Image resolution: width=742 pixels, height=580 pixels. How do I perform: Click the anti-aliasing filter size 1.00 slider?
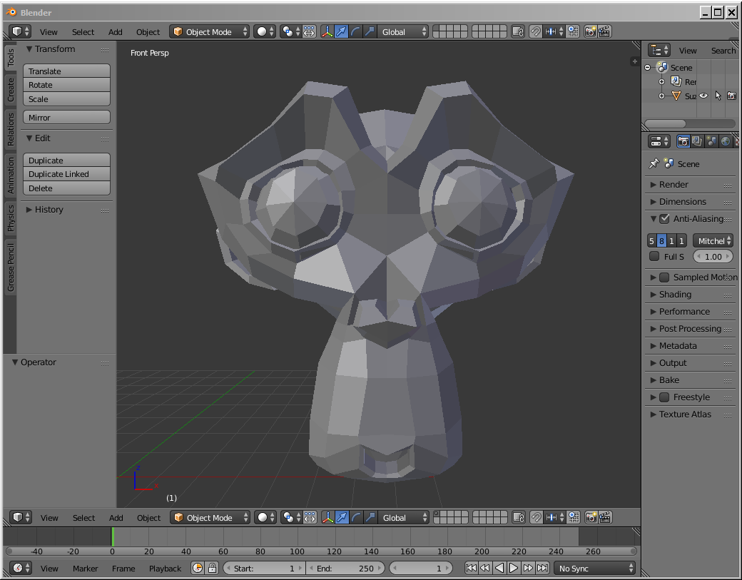713,257
